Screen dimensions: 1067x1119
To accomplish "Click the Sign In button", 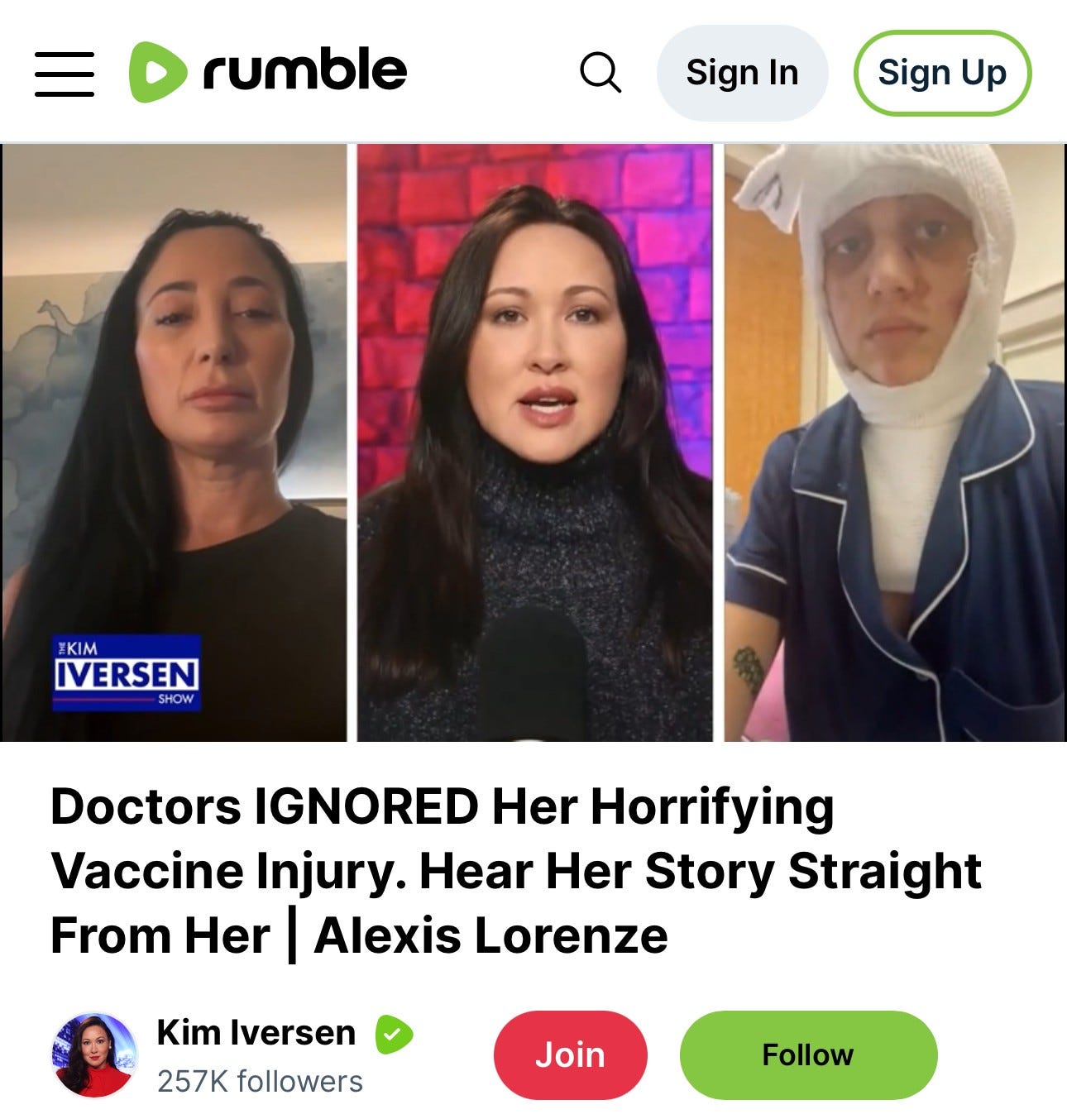I will point(742,73).
